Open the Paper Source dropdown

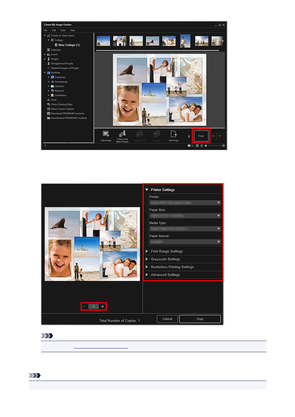[x=185, y=242]
